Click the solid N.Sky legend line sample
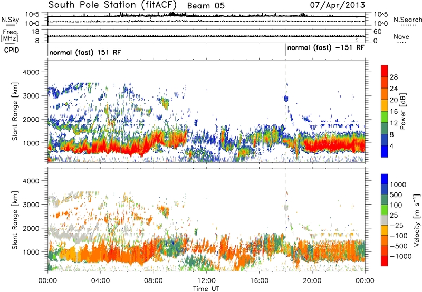 [x=10, y=25]
